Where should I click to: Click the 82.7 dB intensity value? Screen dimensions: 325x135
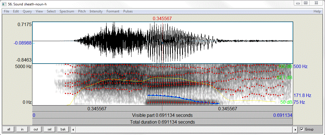tap(285, 78)
